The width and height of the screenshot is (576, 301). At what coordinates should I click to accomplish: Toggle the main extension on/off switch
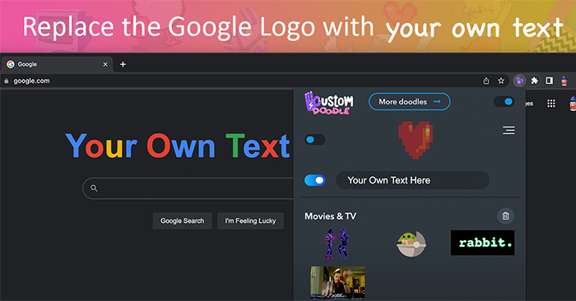pyautogui.click(x=504, y=102)
